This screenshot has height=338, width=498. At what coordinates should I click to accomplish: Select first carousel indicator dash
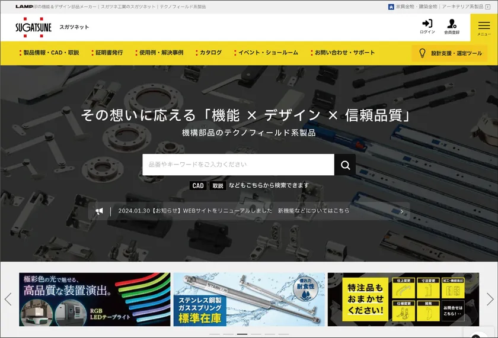point(215,334)
